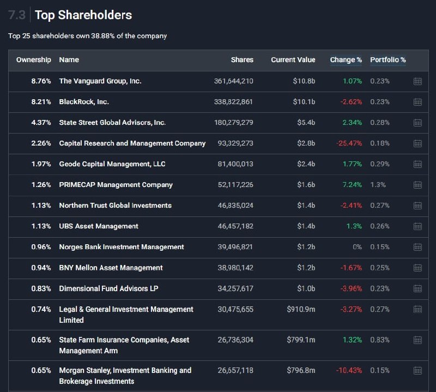Select the BlackRock, Inc. shareholder name
The height and width of the screenshot is (392, 436).
(84, 102)
